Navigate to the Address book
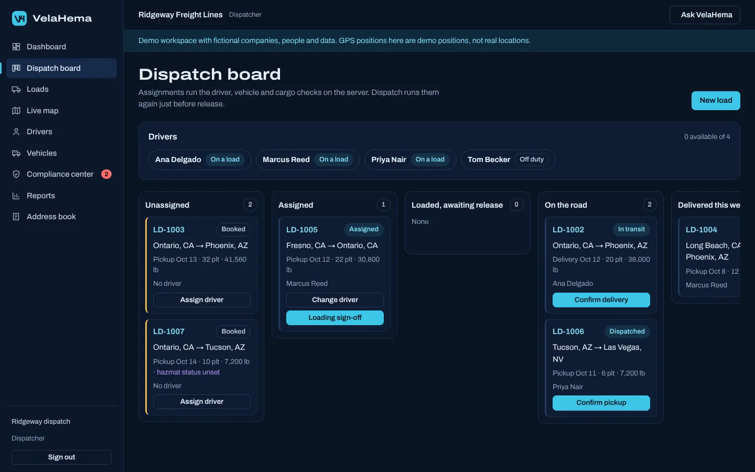This screenshot has height=472, width=755. pos(61,217)
